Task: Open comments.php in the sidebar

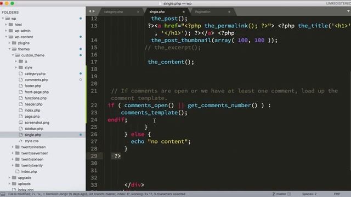Action: (36, 79)
